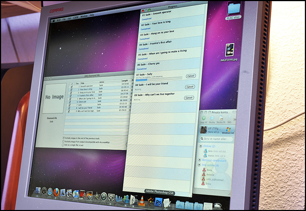Screen dimensions: 306x211
Task: Click the progress bar for 07 Sade - Sally
Action: (x=159, y=79)
